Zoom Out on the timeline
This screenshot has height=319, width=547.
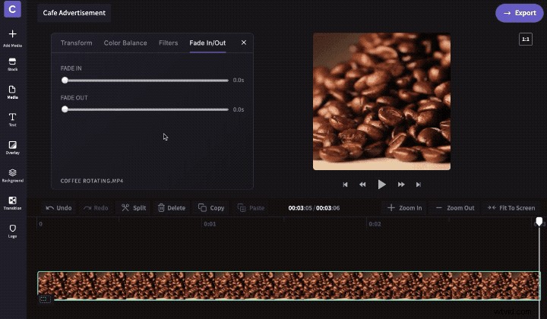(455, 208)
